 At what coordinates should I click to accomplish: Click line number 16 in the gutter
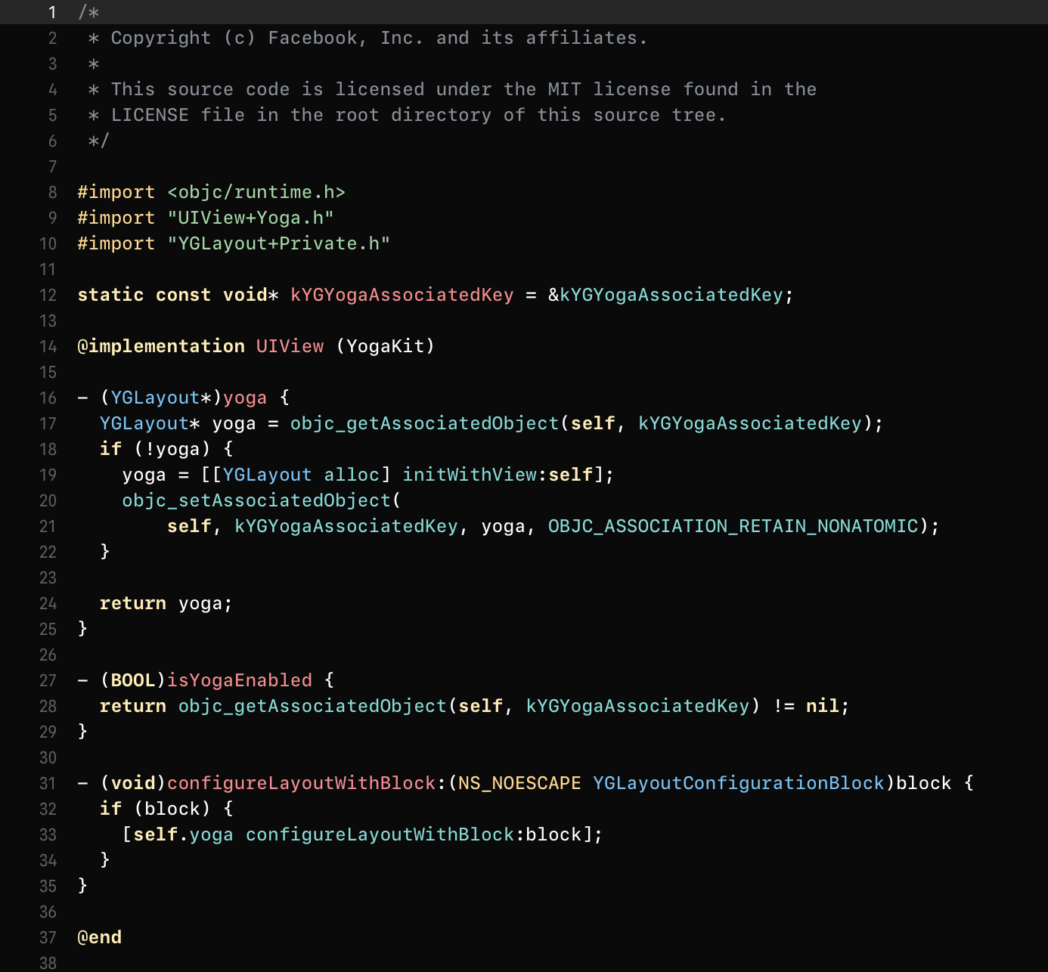click(48, 398)
